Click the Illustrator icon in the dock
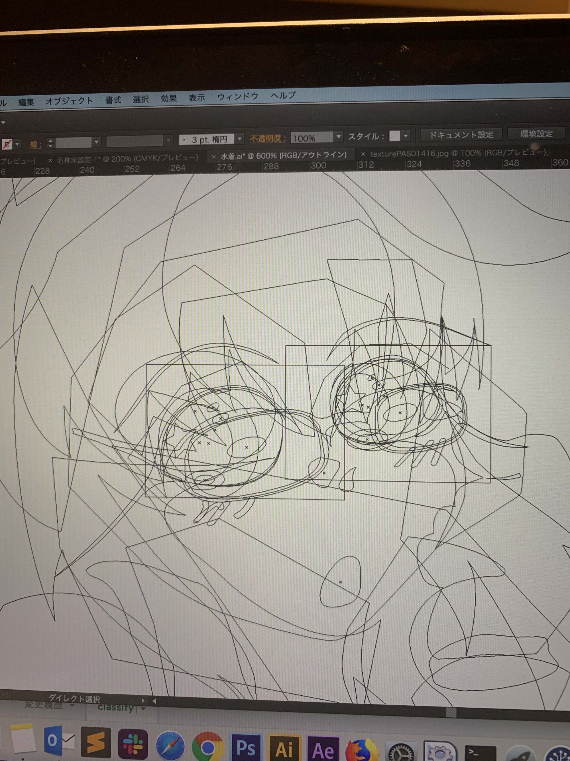The height and width of the screenshot is (761, 570). [x=284, y=748]
